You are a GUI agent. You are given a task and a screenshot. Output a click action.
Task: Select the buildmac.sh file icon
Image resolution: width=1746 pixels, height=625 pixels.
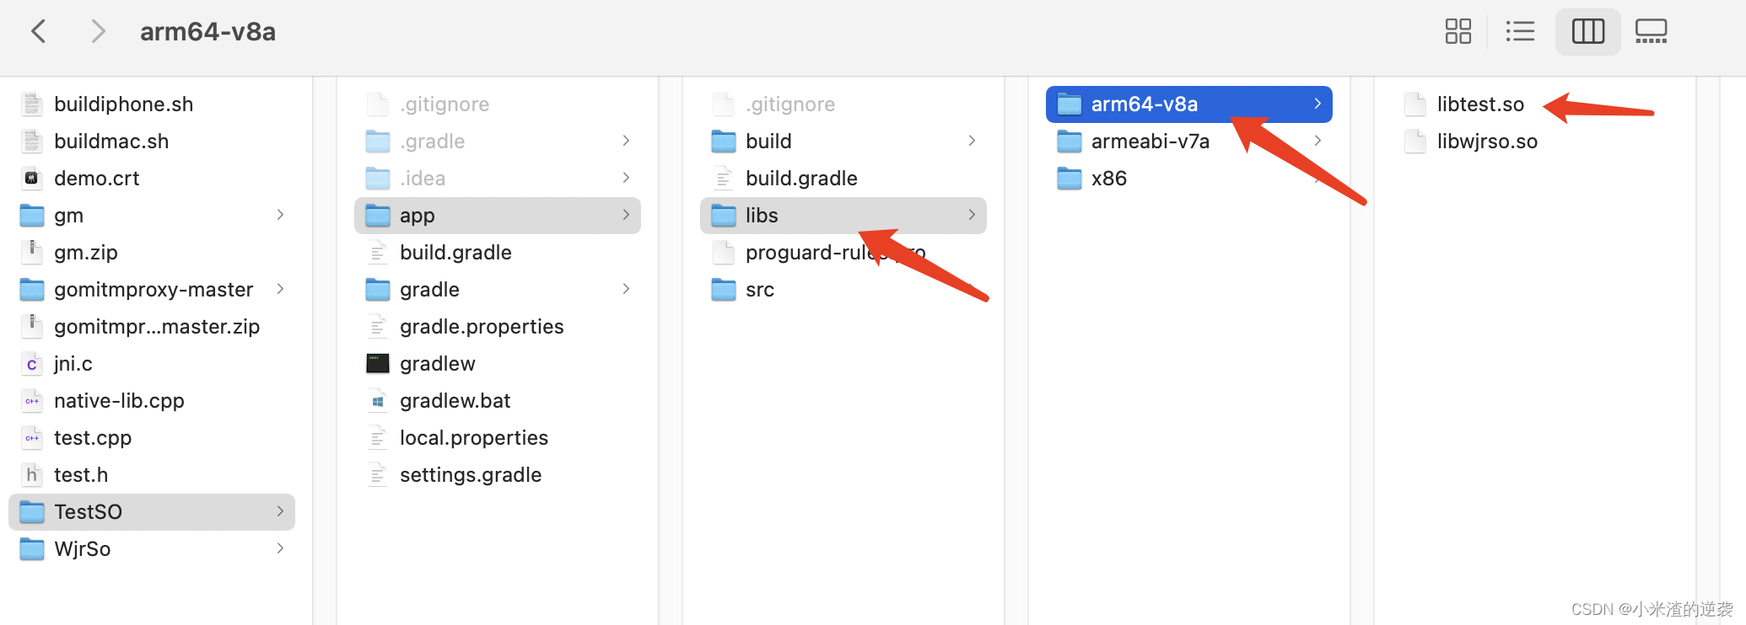(x=32, y=142)
